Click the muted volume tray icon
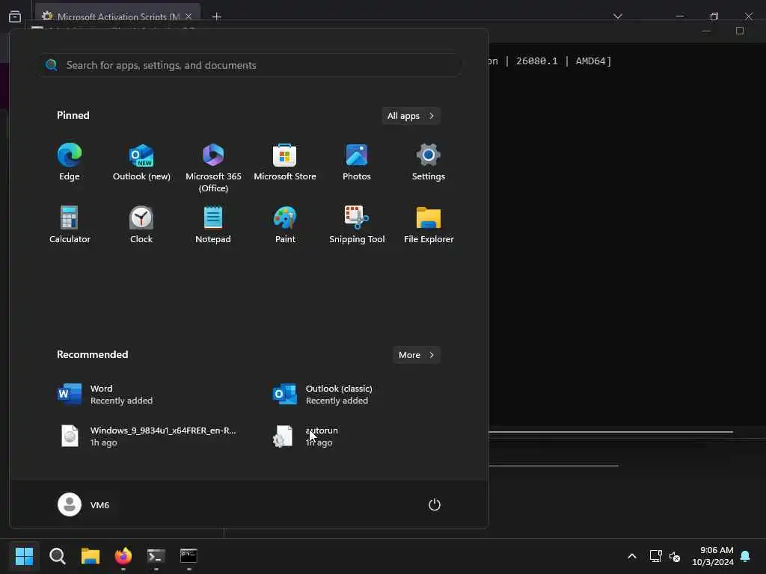Image resolution: width=766 pixels, height=574 pixels. click(675, 556)
